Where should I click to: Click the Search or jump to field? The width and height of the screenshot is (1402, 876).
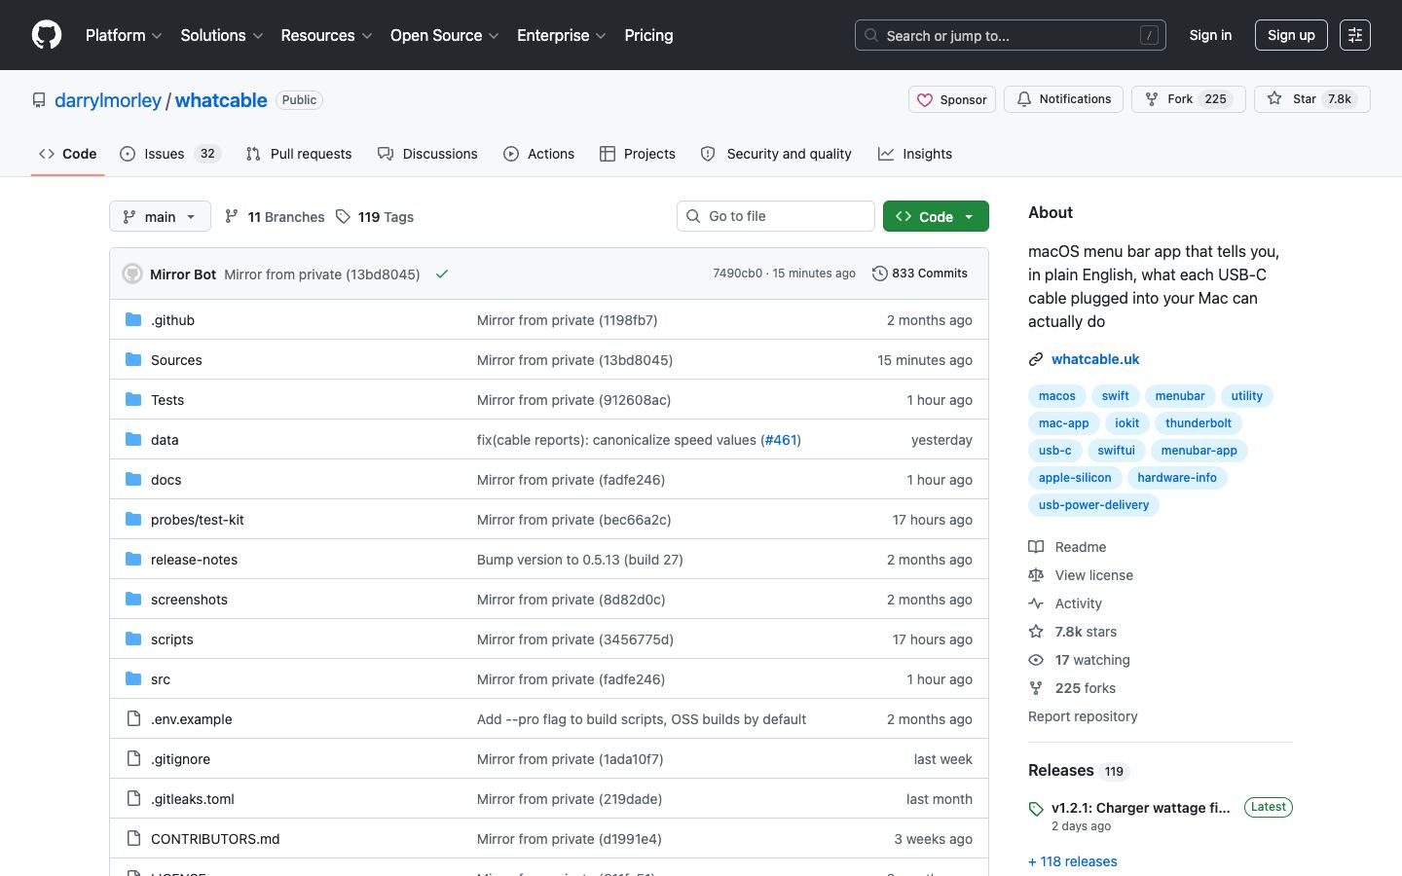click(1011, 35)
